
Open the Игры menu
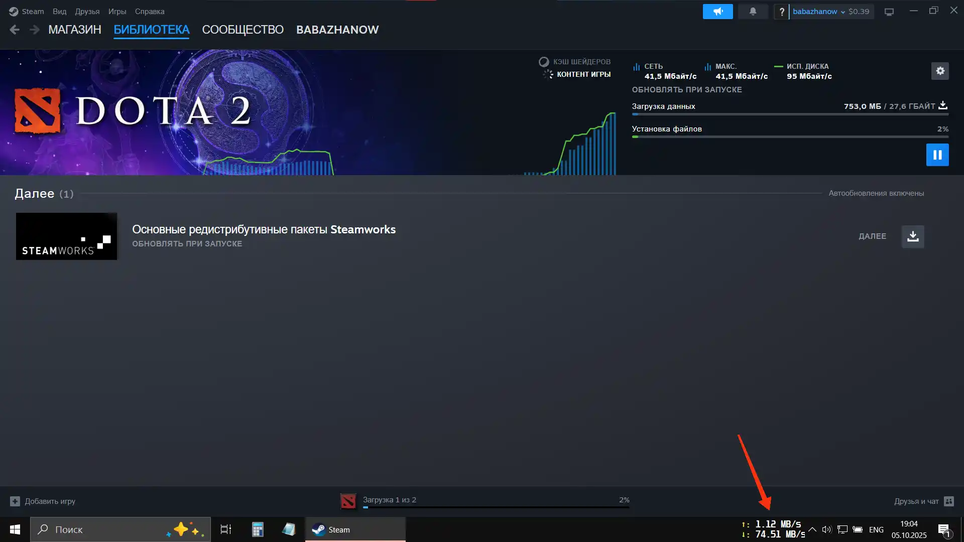tap(117, 11)
